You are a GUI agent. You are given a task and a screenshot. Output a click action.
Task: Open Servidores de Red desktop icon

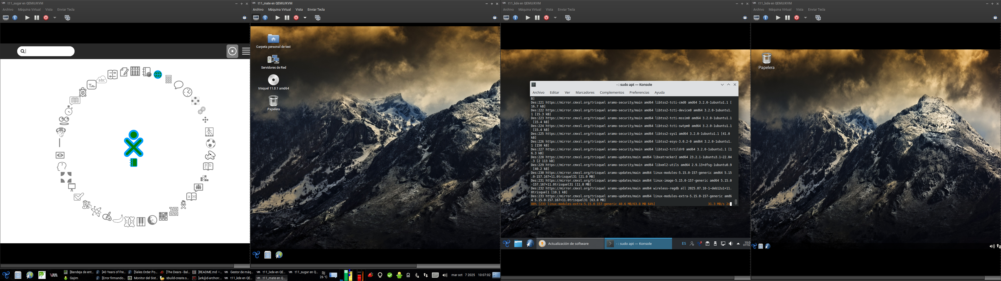273,59
